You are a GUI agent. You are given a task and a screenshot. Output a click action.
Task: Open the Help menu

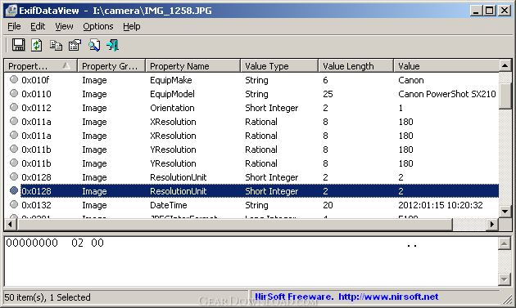pos(132,26)
